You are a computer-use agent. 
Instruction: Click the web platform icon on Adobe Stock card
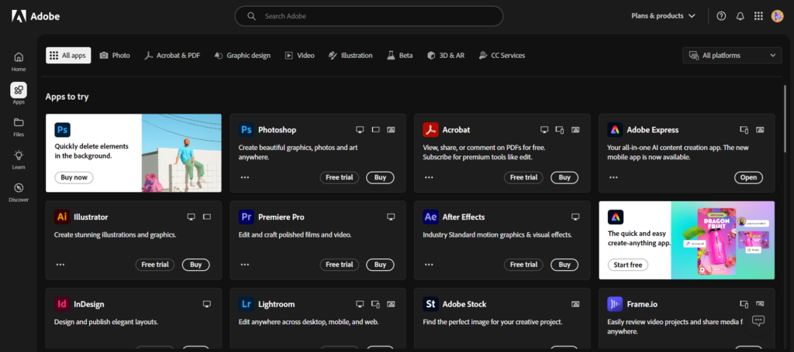[575, 304]
